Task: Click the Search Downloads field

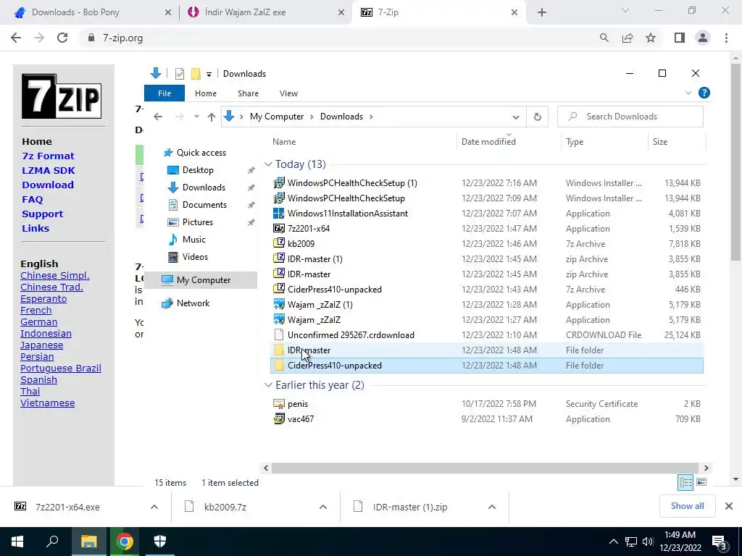Action: 630,117
